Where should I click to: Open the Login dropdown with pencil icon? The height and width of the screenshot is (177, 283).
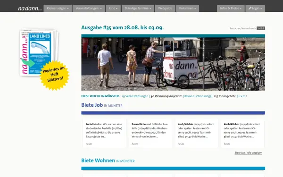[255, 8]
